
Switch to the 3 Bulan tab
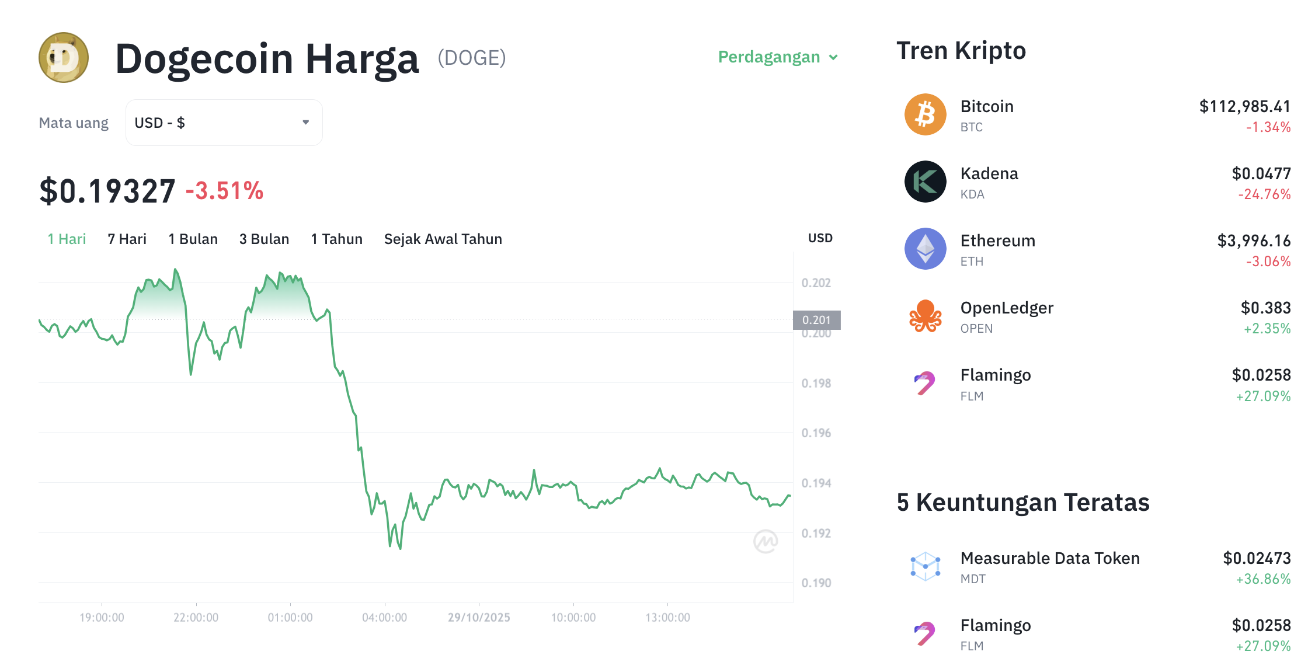[264, 238]
